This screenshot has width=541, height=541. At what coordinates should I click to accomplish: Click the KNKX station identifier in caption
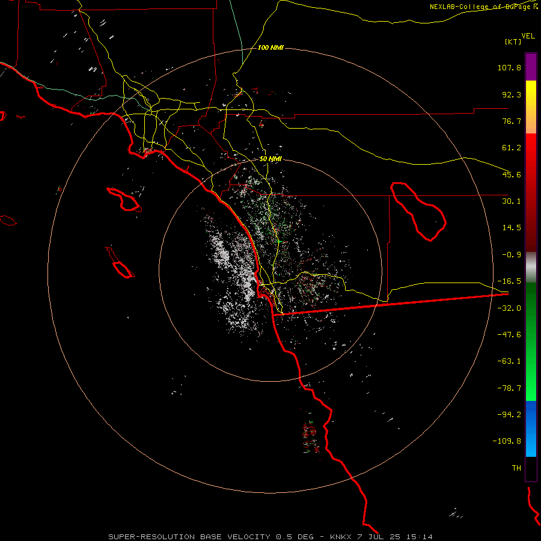pyautogui.click(x=342, y=537)
